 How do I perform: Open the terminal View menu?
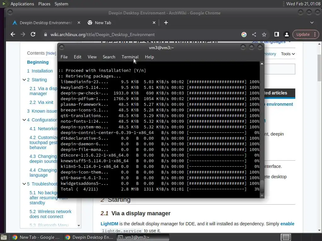coord(92,57)
